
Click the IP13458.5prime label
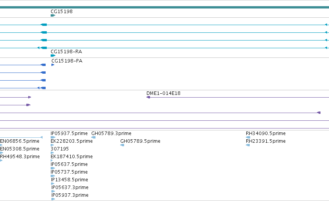click(70, 180)
